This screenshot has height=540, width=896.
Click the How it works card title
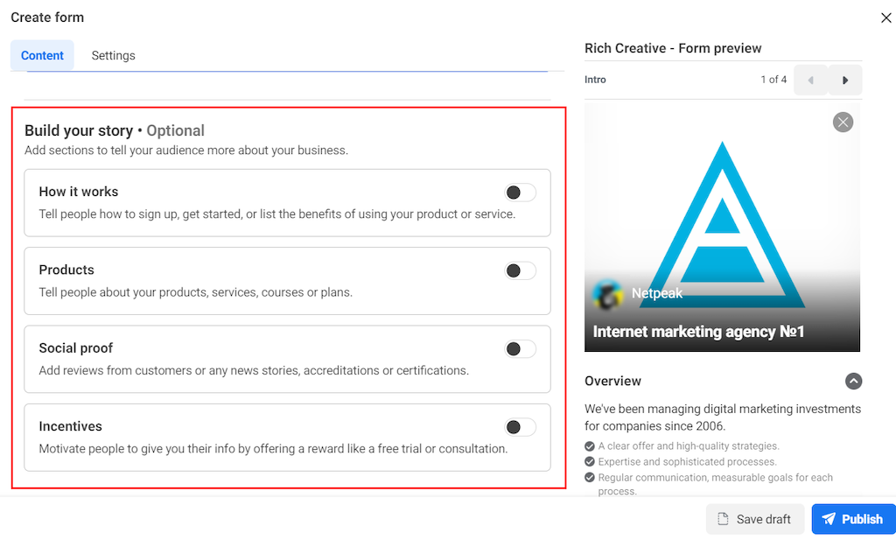pyautogui.click(x=78, y=192)
